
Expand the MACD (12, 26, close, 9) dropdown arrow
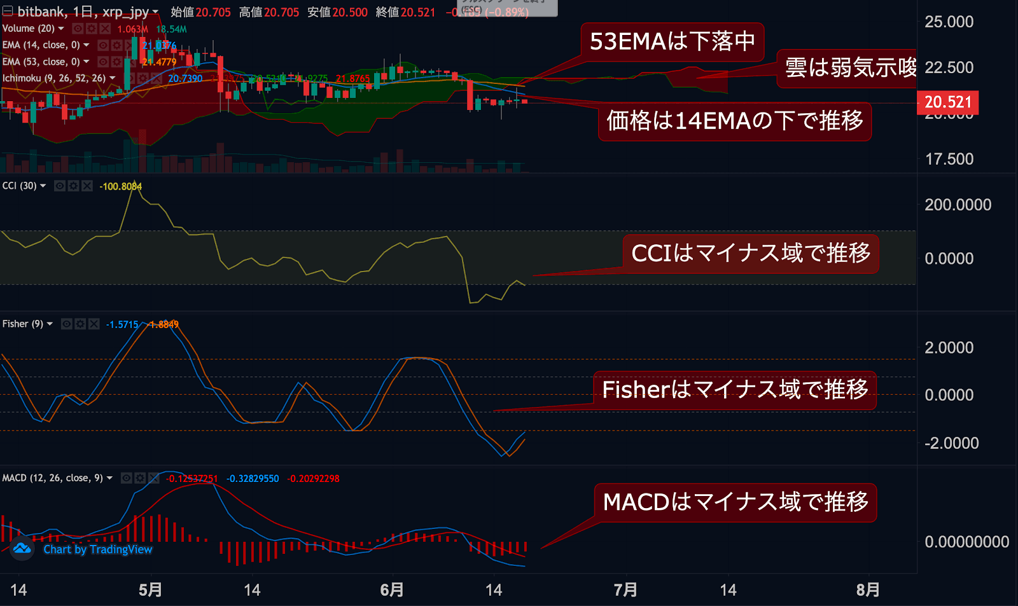click(109, 478)
